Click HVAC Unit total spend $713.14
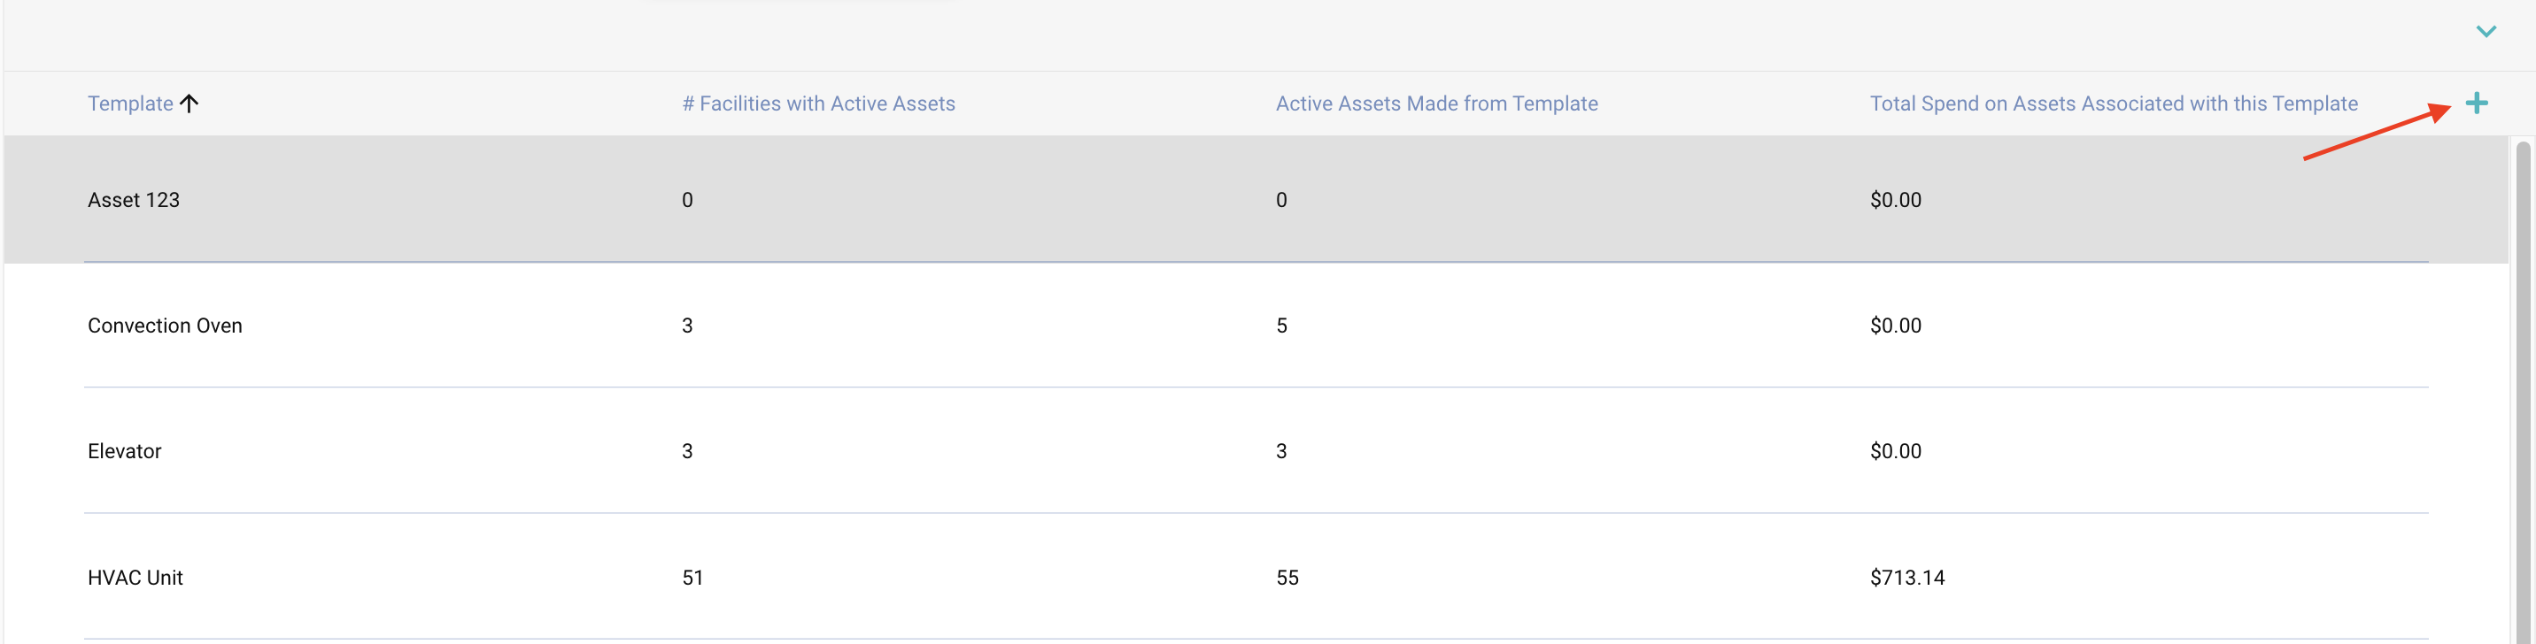Image resolution: width=2536 pixels, height=644 pixels. (1907, 577)
